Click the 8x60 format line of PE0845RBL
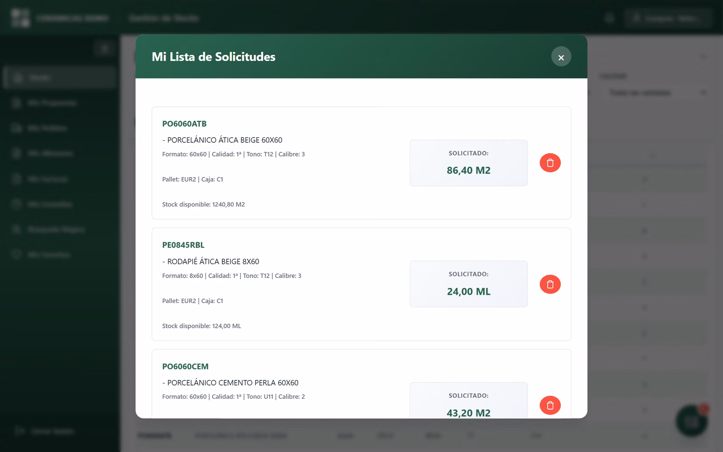This screenshot has width=723, height=452. click(x=232, y=276)
